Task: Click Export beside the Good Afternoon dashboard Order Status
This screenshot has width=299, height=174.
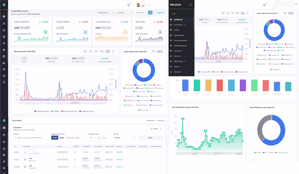Action: coord(160,51)
